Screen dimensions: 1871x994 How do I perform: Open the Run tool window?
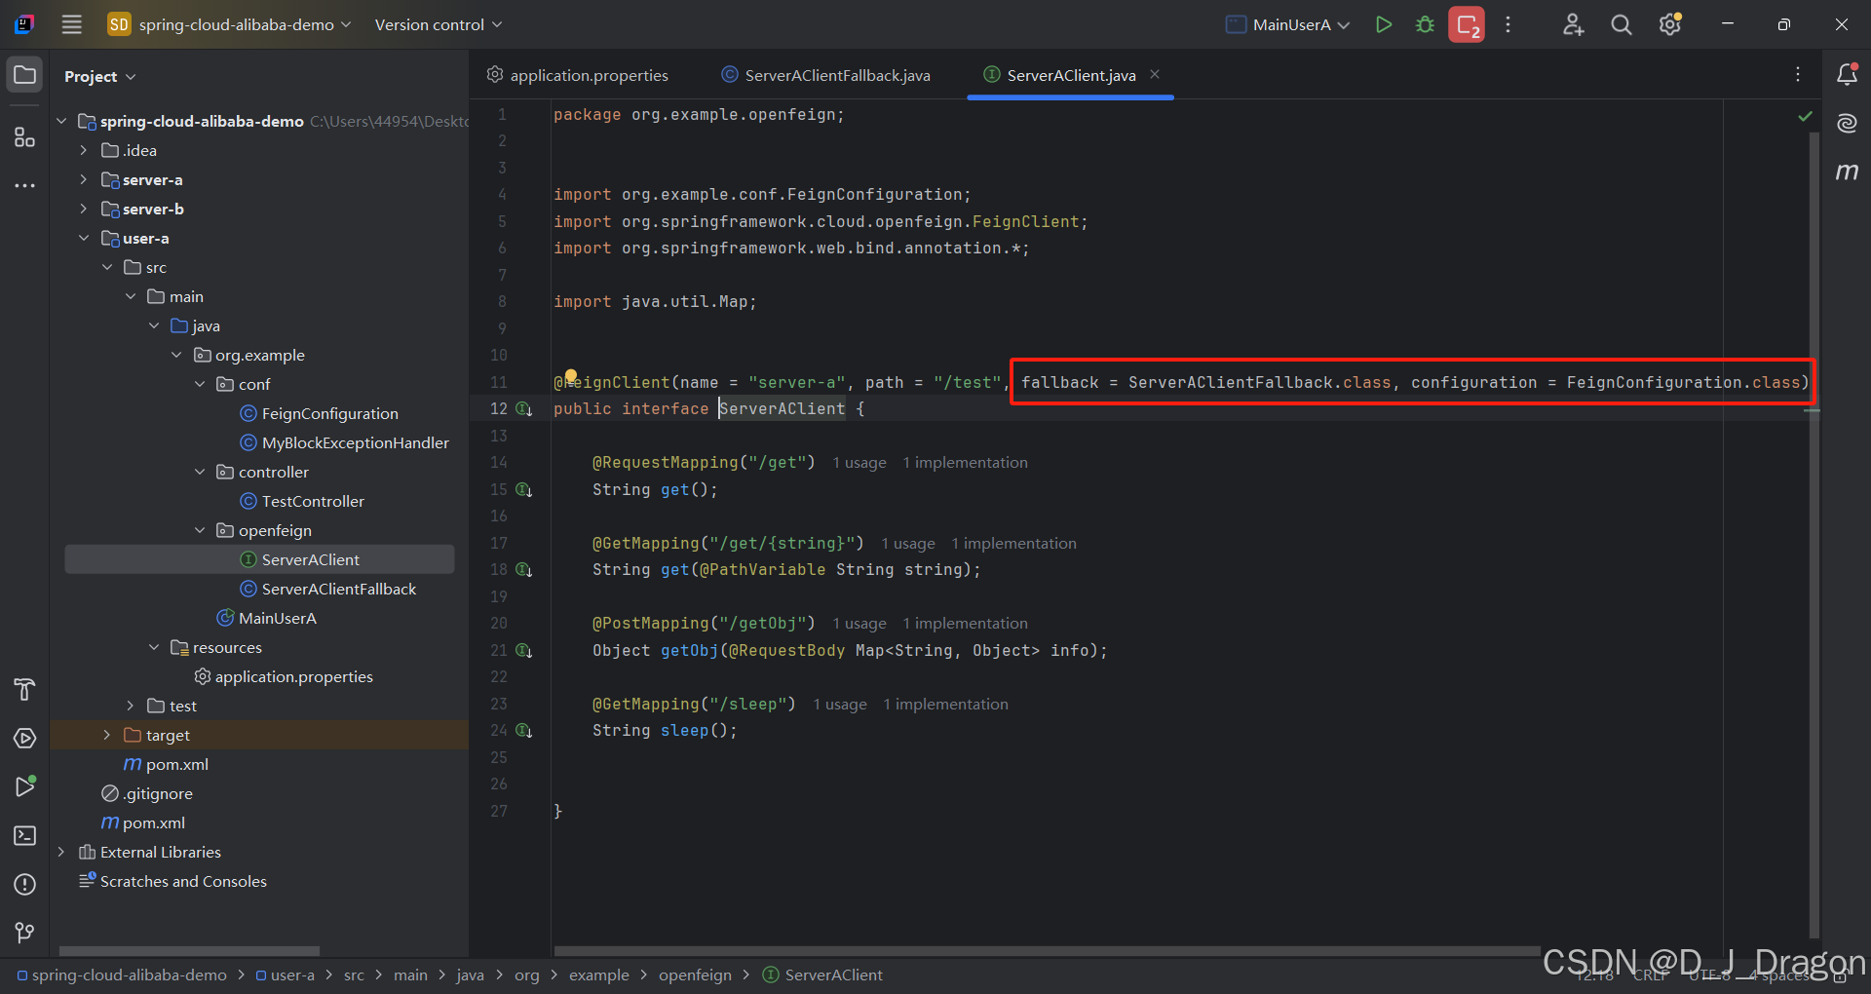click(x=24, y=786)
